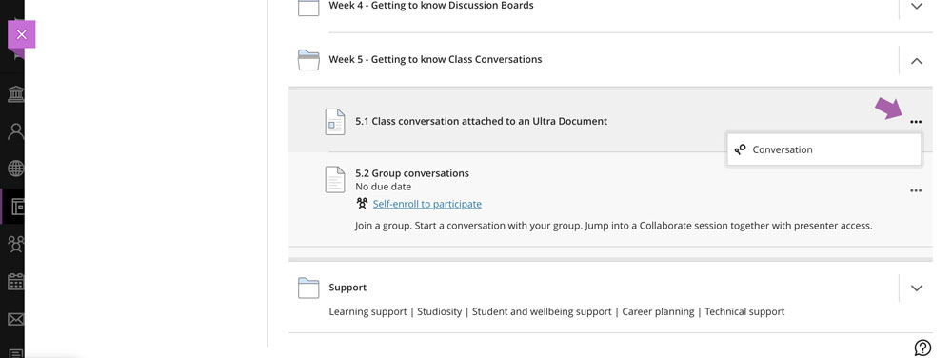Open the Organizations people icon in sidebar
The width and height of the screenshot is (952, 358).
click(x=16, y=244)
